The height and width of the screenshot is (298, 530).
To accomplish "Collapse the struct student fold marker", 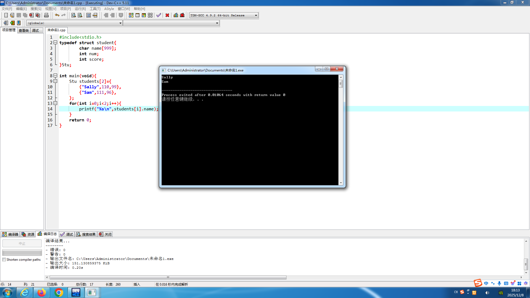I will click(x=55, y=42).
